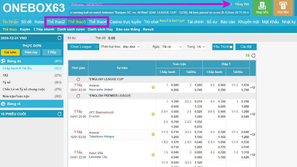
Task: Click the Bóng rổ basketball icon
Action: (3, 104)
